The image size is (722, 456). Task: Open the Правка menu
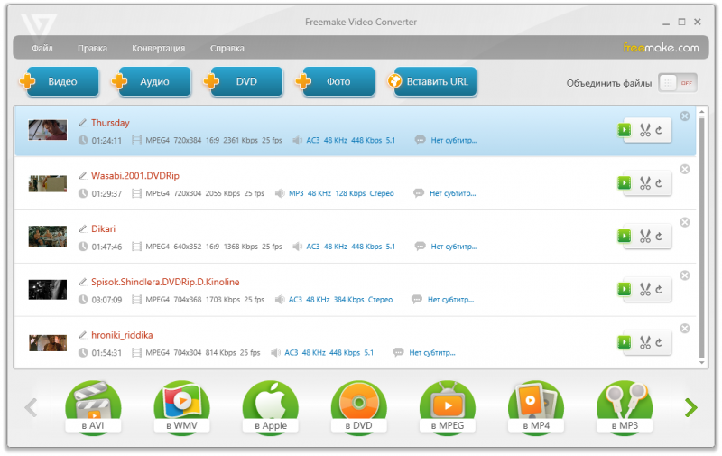click(92, 48)
